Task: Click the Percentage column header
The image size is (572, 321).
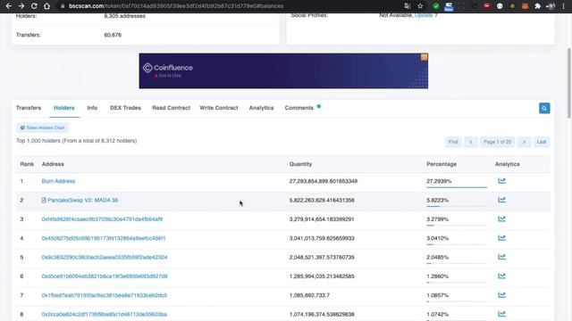Action: coord(442,164)
